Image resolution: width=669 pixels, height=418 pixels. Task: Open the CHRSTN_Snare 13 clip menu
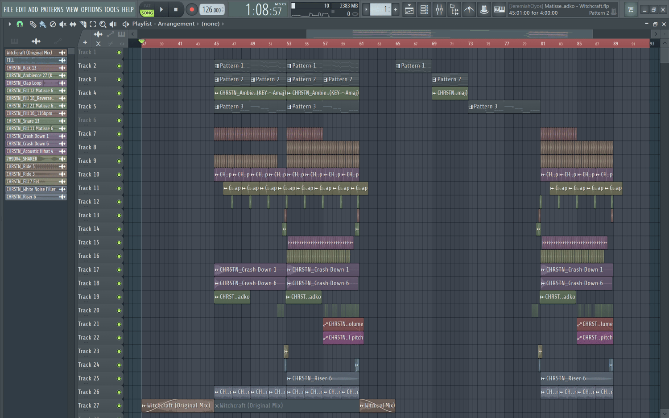[x=62, y=121]
